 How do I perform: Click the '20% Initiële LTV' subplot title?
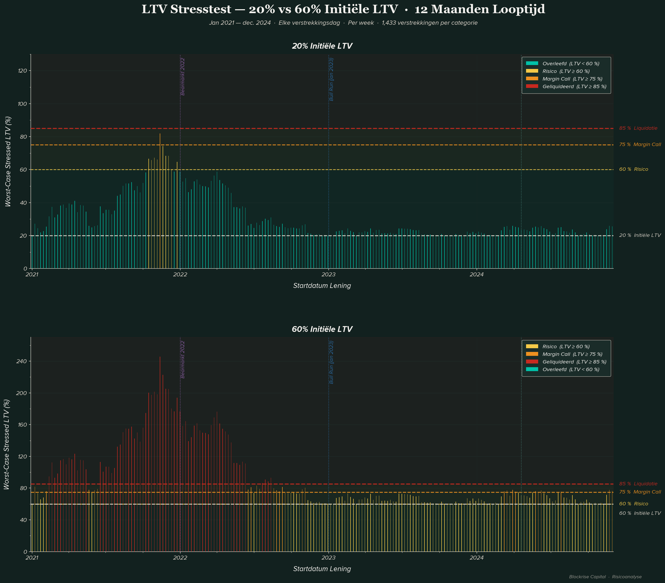click(x=322, y=46)
